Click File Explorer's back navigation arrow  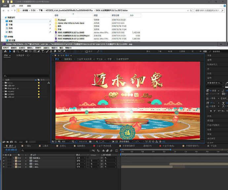4,11
